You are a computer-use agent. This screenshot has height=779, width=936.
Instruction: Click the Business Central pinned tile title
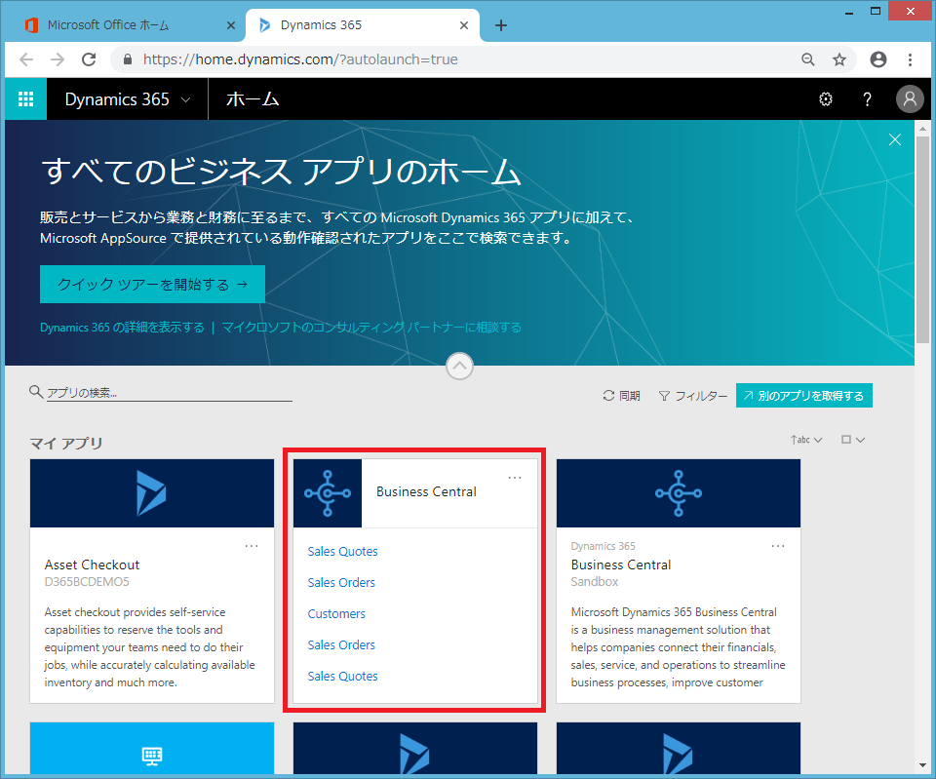coord(426,492)
